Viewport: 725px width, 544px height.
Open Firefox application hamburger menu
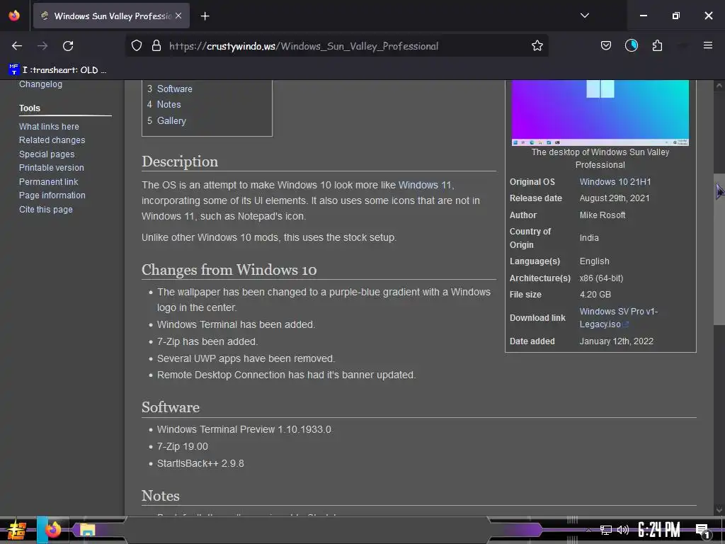coord(708,45)
